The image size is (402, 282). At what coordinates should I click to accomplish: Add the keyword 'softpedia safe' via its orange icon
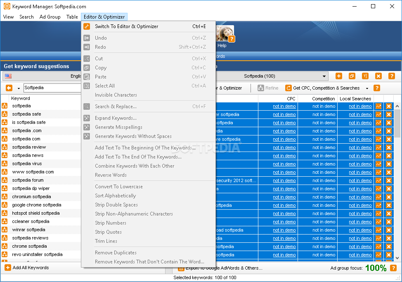pos(5,114)
